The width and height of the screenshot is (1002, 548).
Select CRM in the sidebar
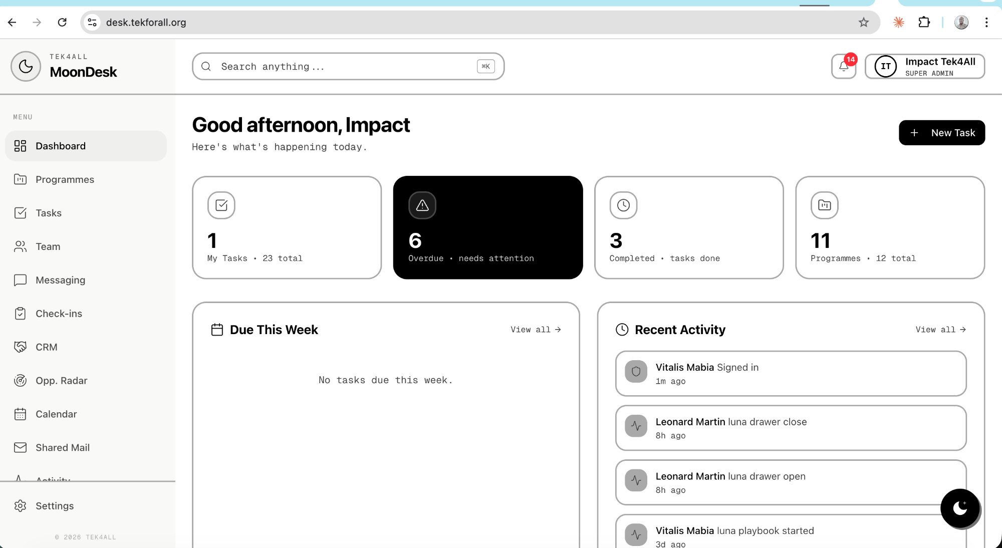coord(46,347)
